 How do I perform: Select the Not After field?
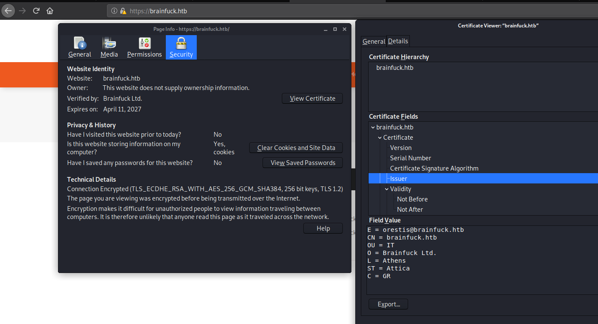[x=410, y=210]
